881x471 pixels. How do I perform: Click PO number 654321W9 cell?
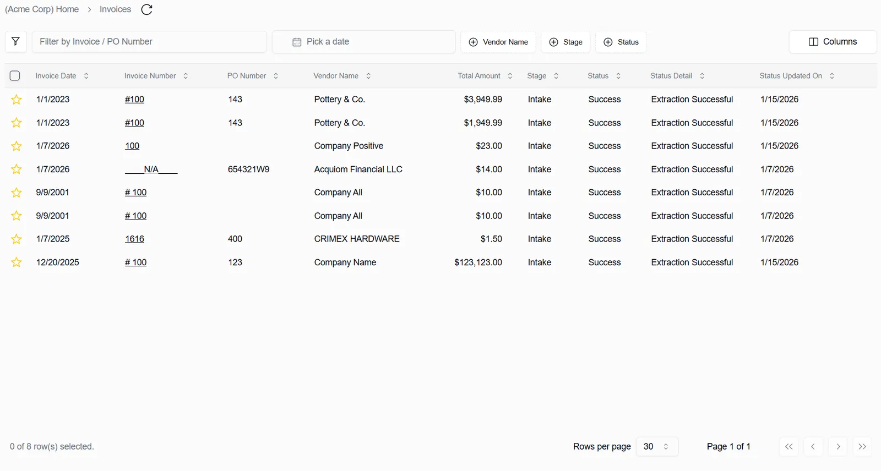249,169
